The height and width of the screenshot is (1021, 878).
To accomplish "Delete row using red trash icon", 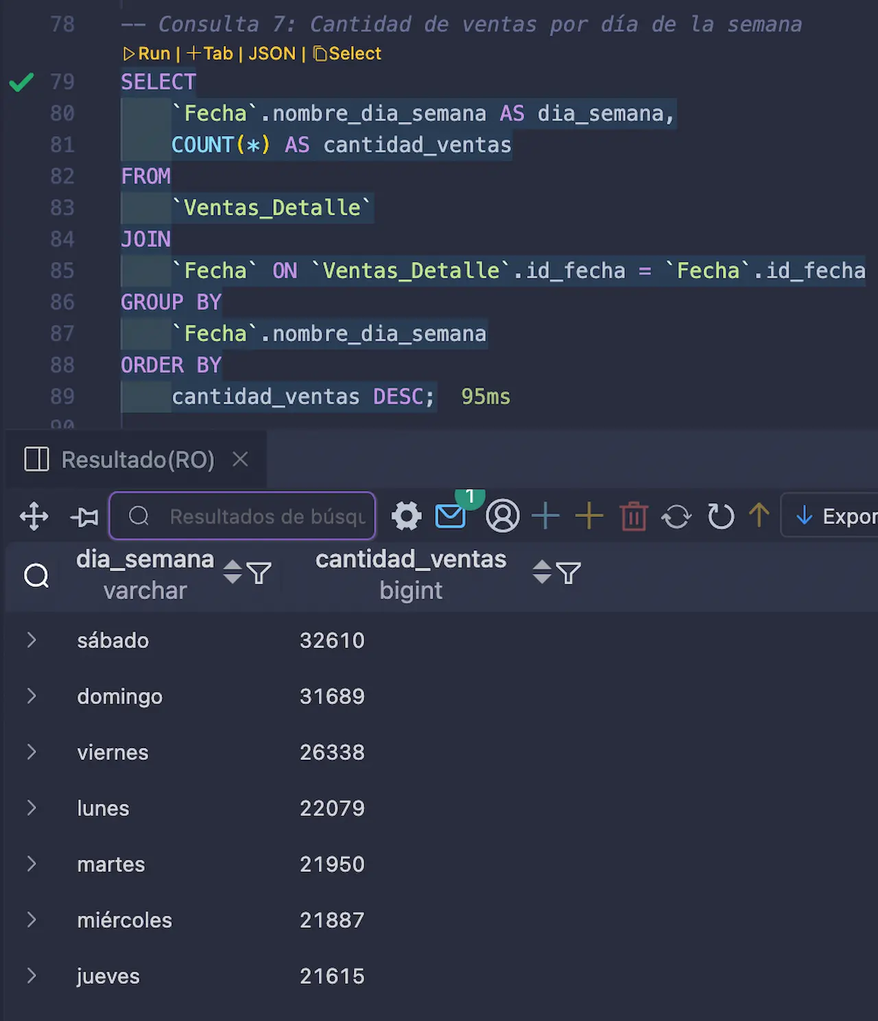I will click(634, 516).
